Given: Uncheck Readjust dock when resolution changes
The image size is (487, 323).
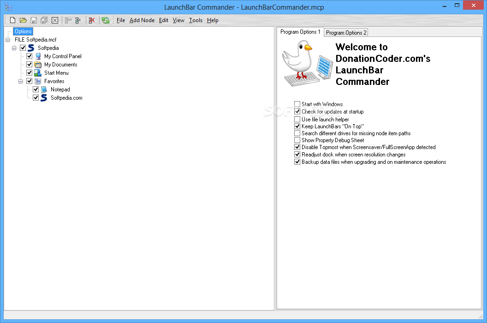Looking at the screenshot, I should coord(297,155).
